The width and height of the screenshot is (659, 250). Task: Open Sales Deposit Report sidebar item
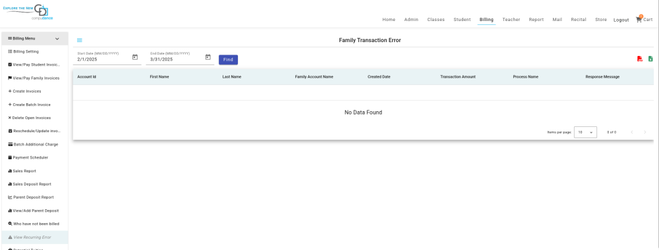[x=35, y=184]
